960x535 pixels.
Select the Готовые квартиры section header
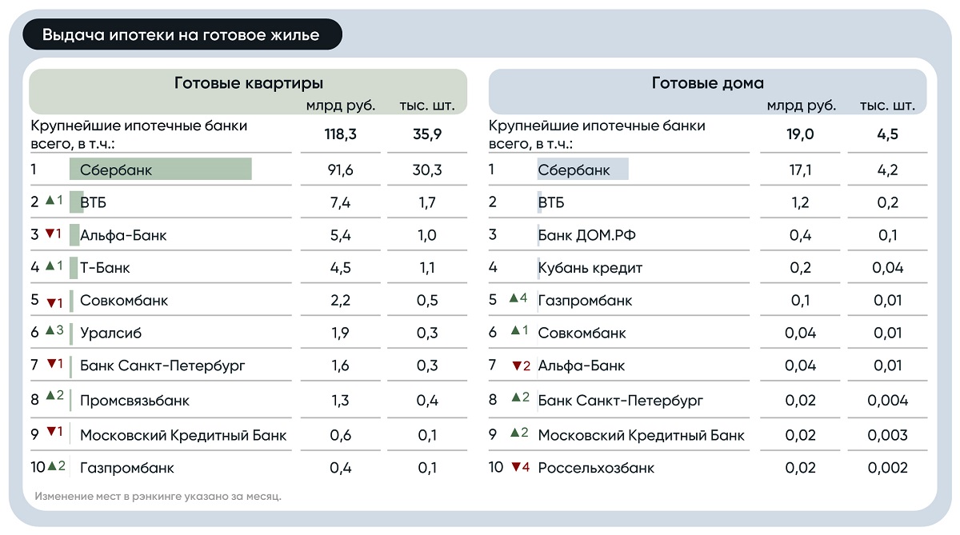[x=248, y=83]
